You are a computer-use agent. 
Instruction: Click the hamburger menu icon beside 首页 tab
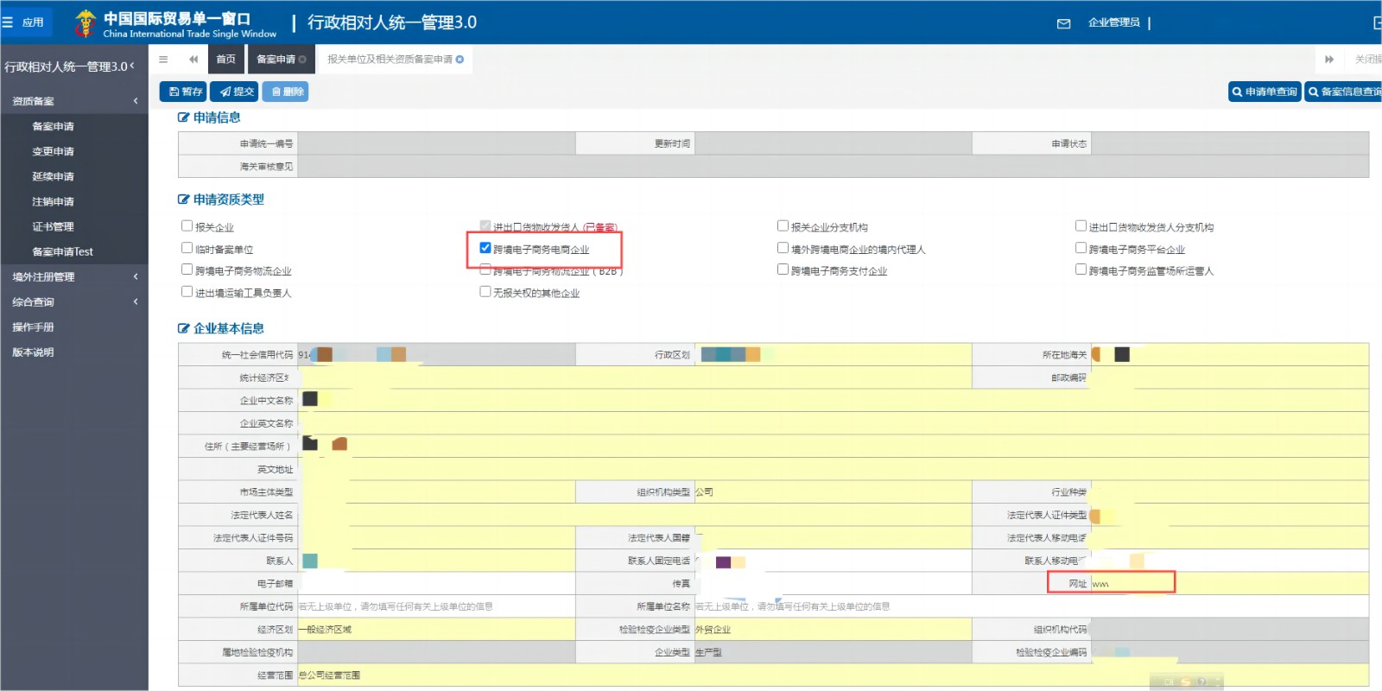pyautogui.click(x=163, y=60)
